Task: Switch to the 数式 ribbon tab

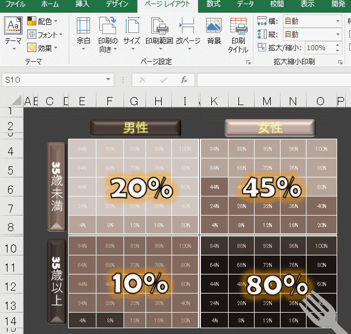Action: point(213,5)
